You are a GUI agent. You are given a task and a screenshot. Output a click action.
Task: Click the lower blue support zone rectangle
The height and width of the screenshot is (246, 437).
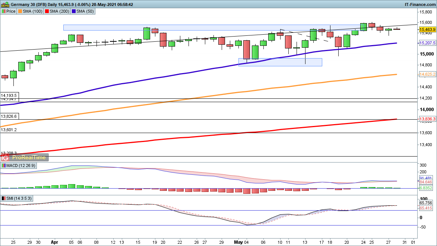coord(280,62)
